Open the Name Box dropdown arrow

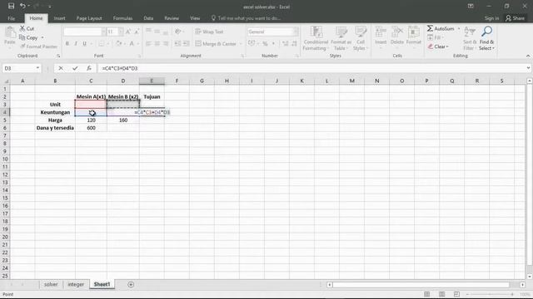(37, 68)
